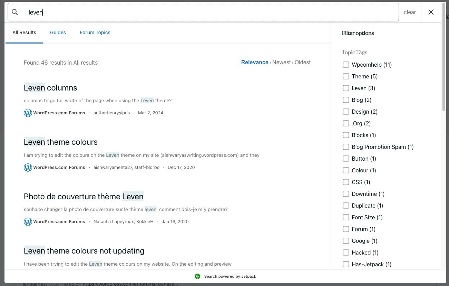449x286 pixels.
Task: Tick the Duplicate (1) filter
Action: (x=346, y=206)
